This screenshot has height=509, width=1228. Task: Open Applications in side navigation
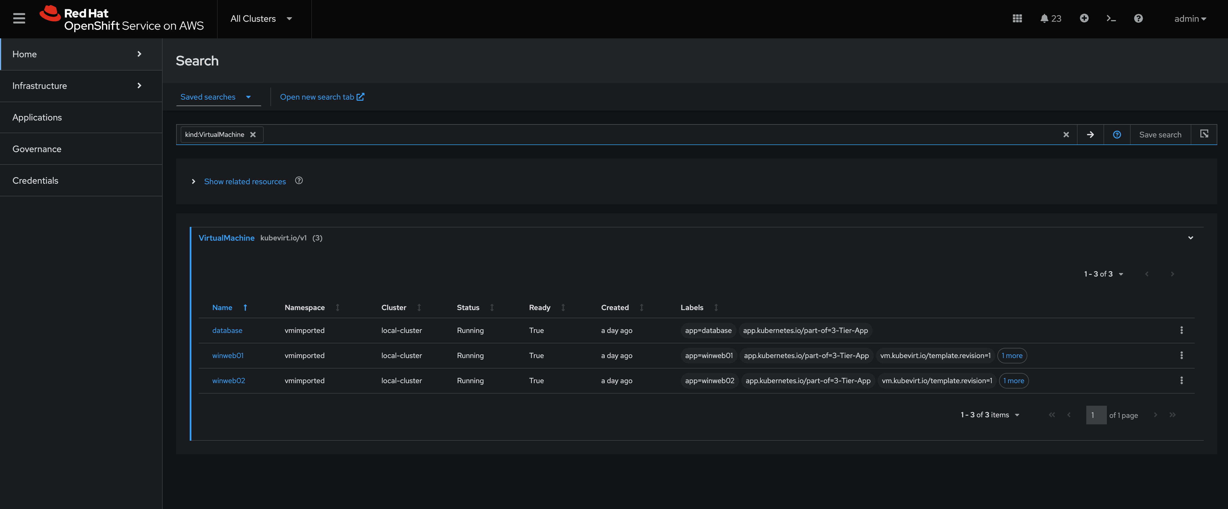pos(81,117)
